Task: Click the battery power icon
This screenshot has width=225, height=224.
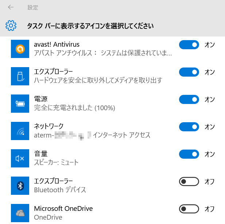Action: pyautogui.click(x=20, y=104)
